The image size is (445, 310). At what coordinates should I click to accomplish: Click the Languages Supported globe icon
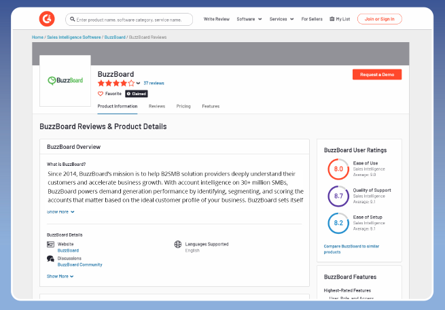coord(178,244)
